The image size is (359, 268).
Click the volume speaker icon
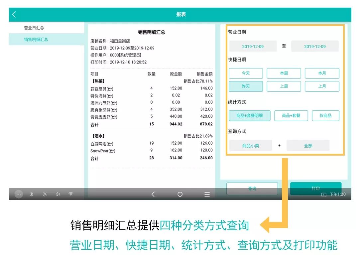58,194
